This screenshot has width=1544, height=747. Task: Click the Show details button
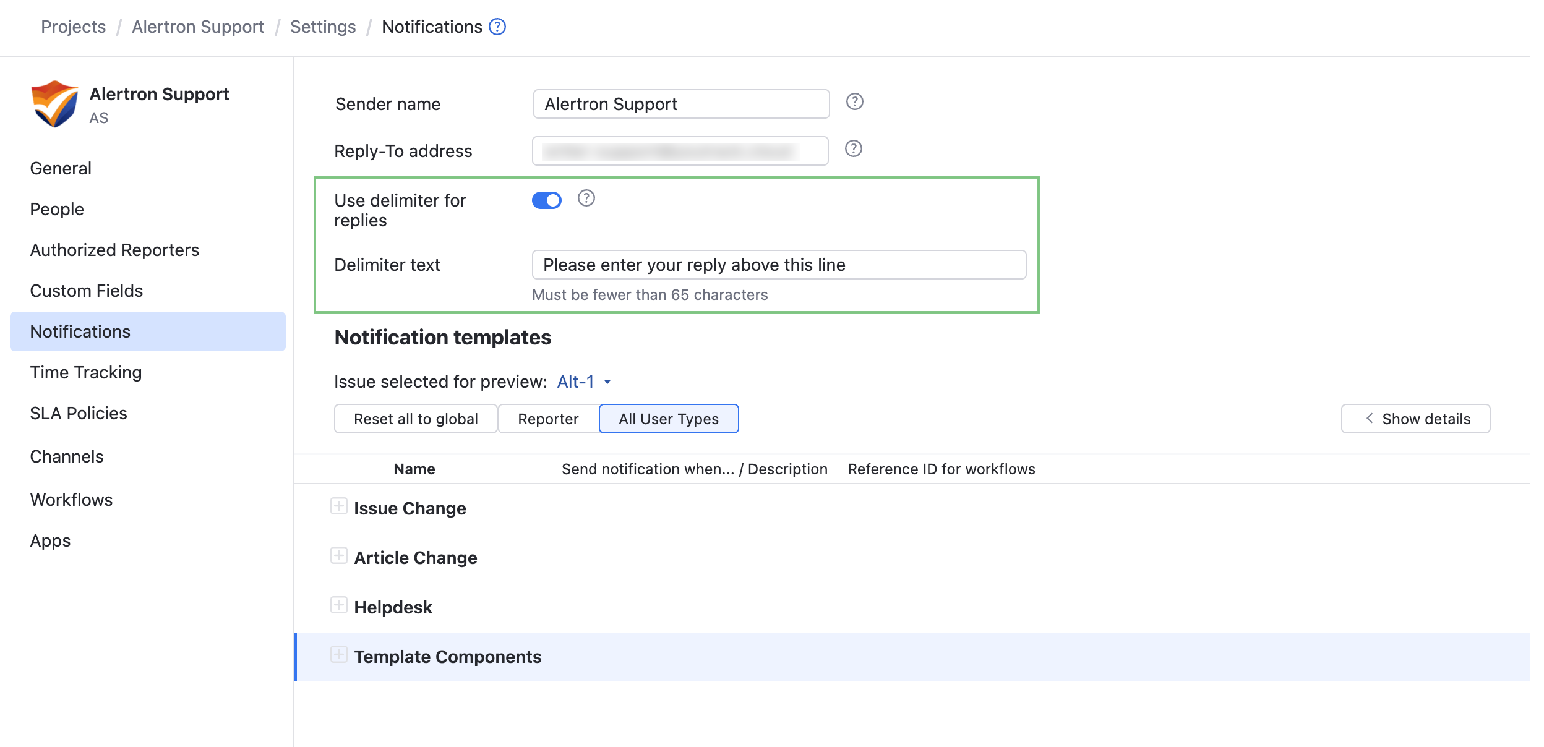(1415, 419)
